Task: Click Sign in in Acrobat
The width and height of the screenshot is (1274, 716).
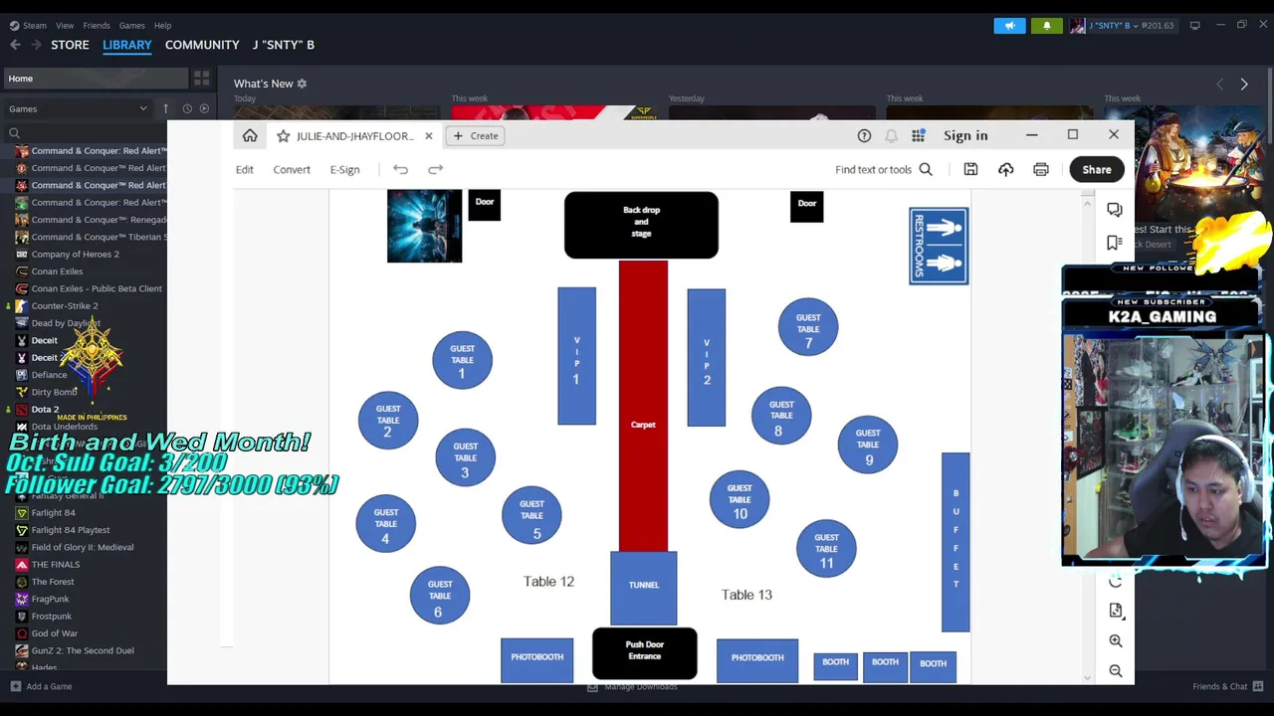Action: [x=965, y=135]
